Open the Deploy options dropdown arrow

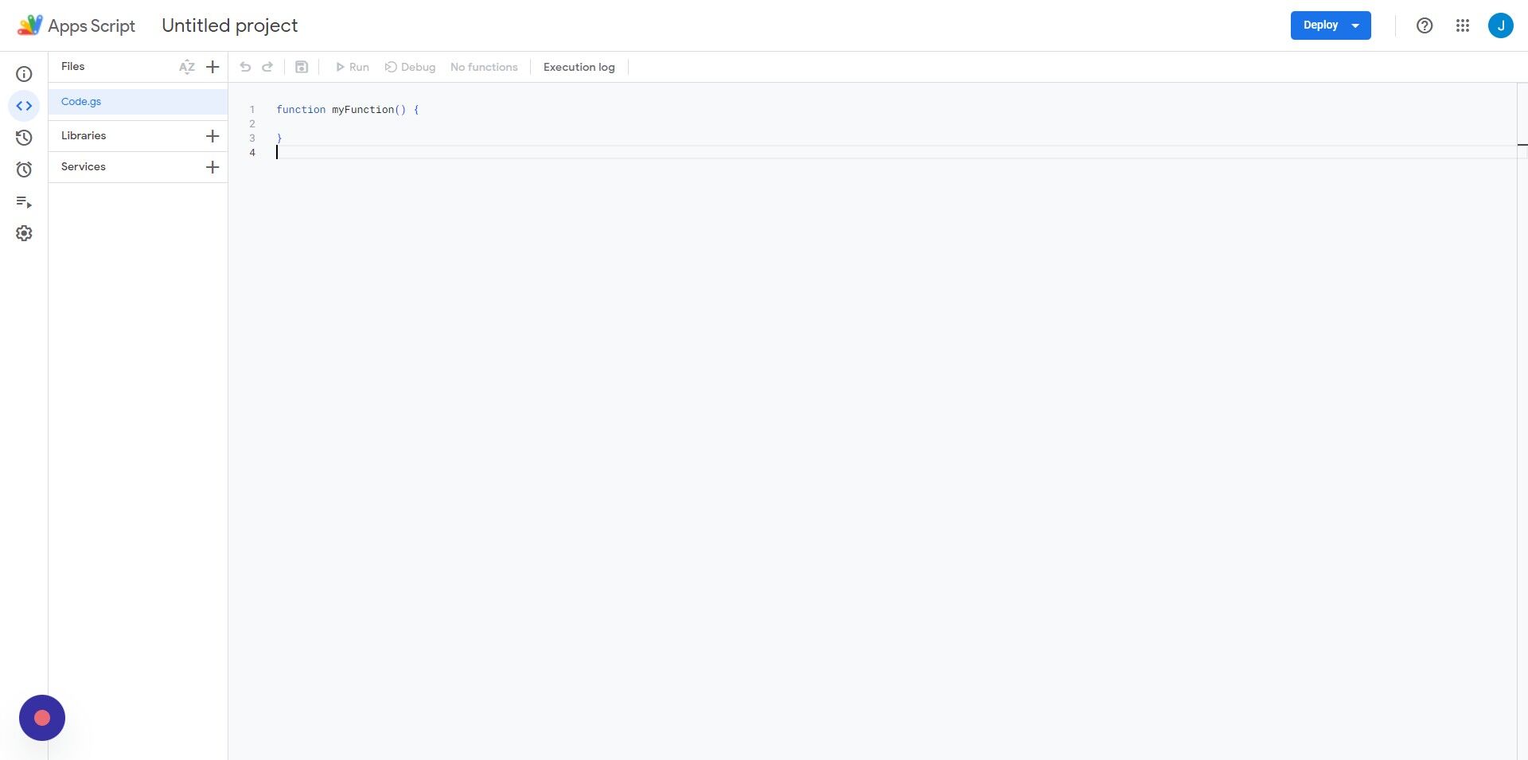pos(1355,25)
